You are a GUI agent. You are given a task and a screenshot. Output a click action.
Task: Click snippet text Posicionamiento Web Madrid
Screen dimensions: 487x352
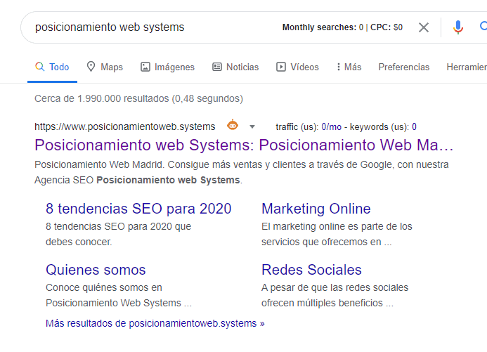click(x=98, y=164)
